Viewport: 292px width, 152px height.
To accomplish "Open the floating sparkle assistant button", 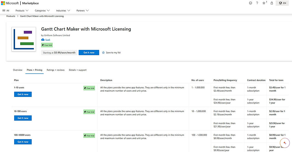I will click(x=285, y=143).
